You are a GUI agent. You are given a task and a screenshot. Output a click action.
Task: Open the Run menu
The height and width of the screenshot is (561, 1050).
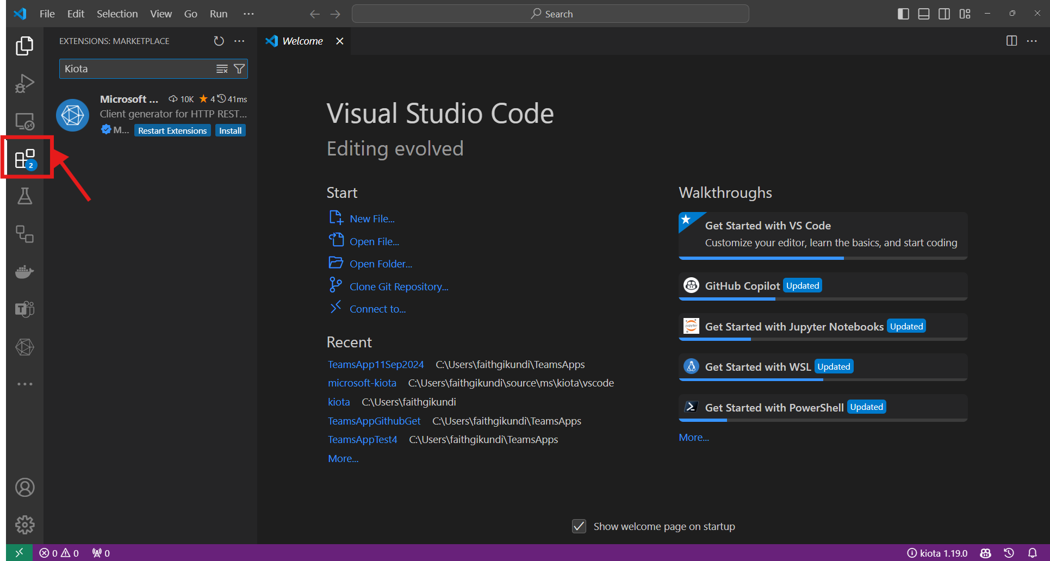pyautogui.click(x=219, y=14)
